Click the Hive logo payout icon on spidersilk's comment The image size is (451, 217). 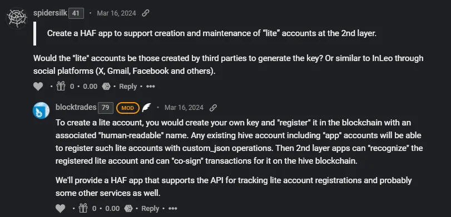106,87
